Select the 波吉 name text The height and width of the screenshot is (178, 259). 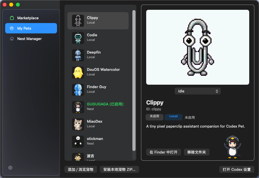coord(91,156)
